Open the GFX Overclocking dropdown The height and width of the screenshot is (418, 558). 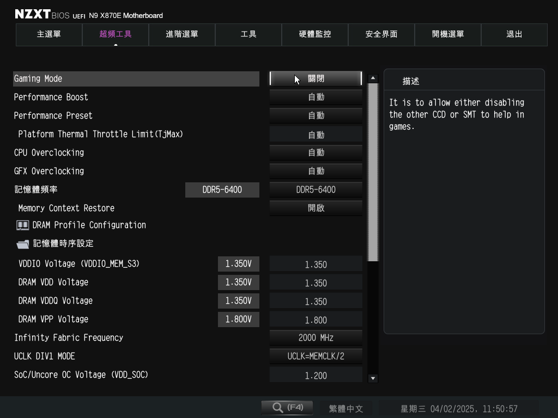pos(316,171)
